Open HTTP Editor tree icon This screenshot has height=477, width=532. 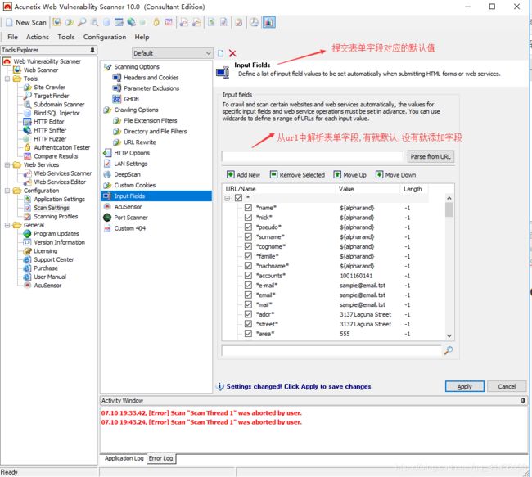point(28,121)
